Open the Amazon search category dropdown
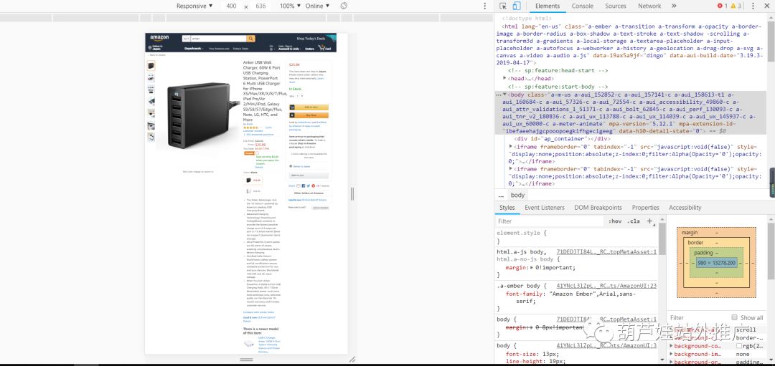The width and height of the screenshot is (775, 366). 186,39
